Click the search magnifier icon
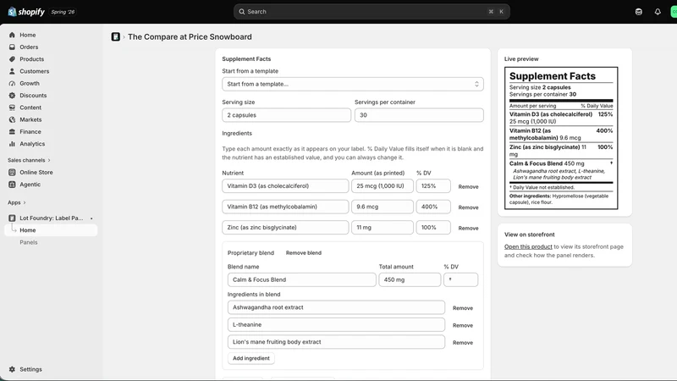Screen dimensions: 677x381 point(242,12)
